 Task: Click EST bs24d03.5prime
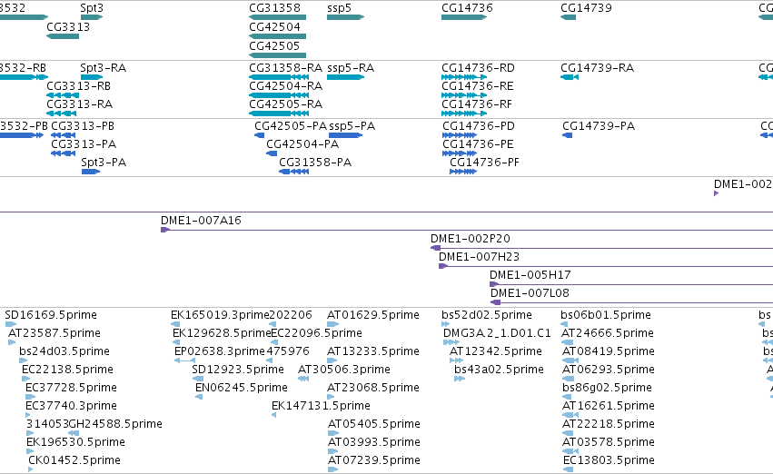tap(24, 360)
